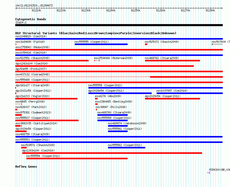Select nsv975381 (Sudmant2013) label

[x=33, y=112]
